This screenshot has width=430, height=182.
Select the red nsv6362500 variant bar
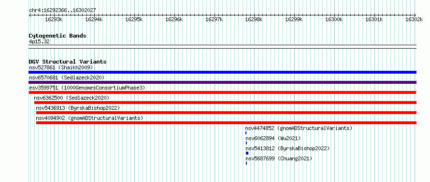[226, 103]
